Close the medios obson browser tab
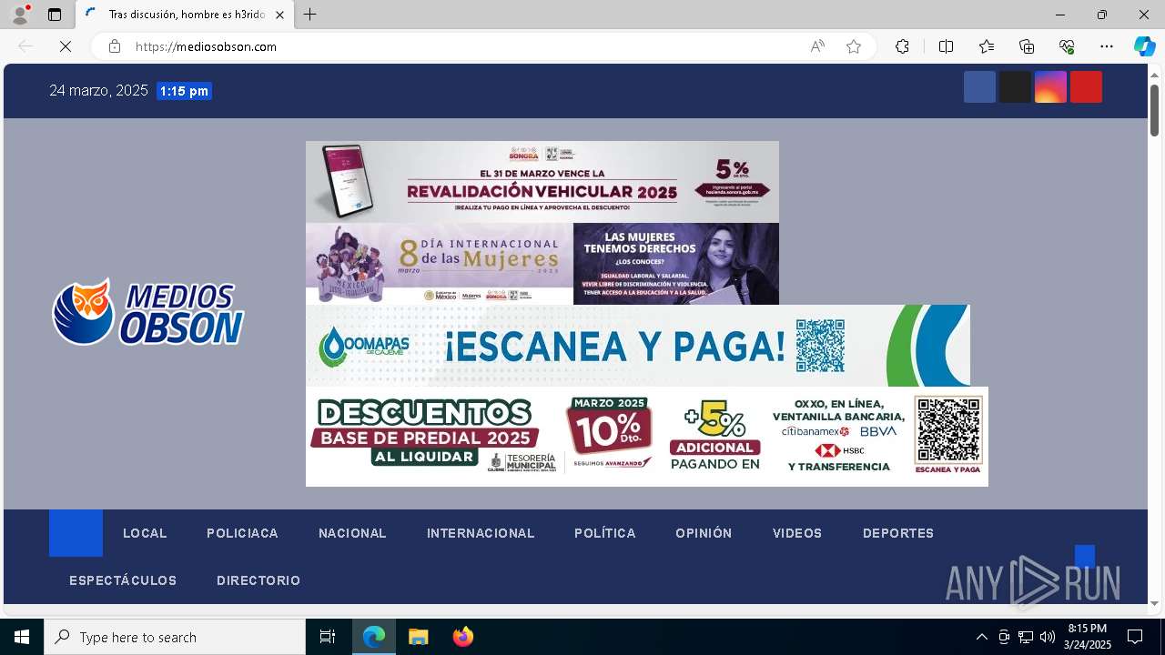The image size is (1165, 655). point(280,15)
